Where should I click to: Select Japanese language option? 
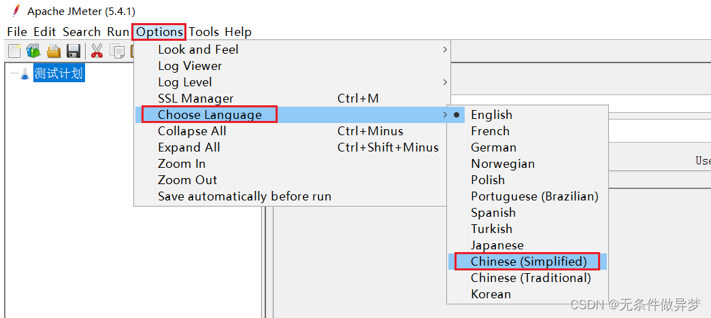coord(528,245)
